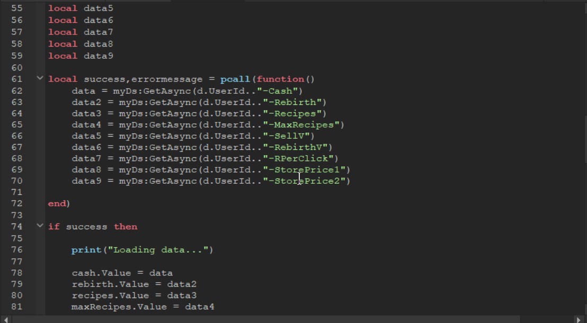
Task: Click the "-RPerClick" string on line 68
Action: (x=300, y=158)
